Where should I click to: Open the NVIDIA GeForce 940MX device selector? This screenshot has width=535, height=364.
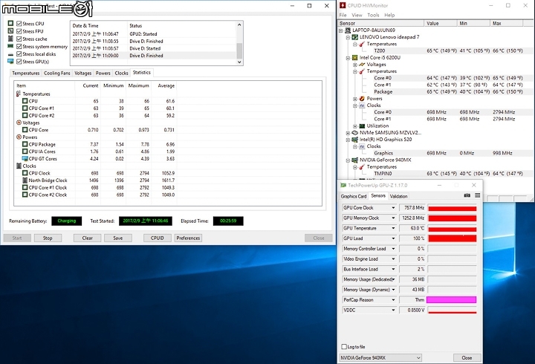[x=380, y=357]
